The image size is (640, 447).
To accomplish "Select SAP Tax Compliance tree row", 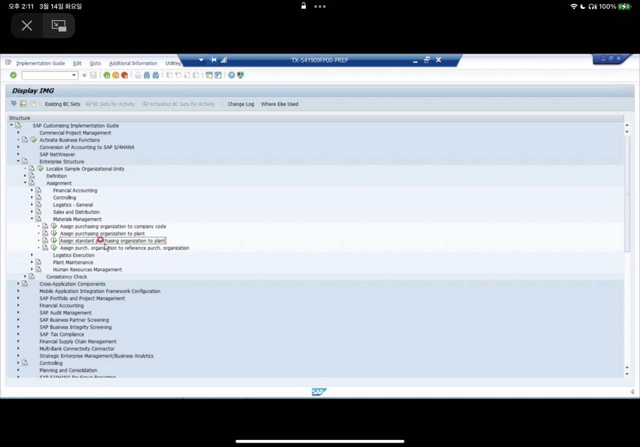I will (62, 334).
